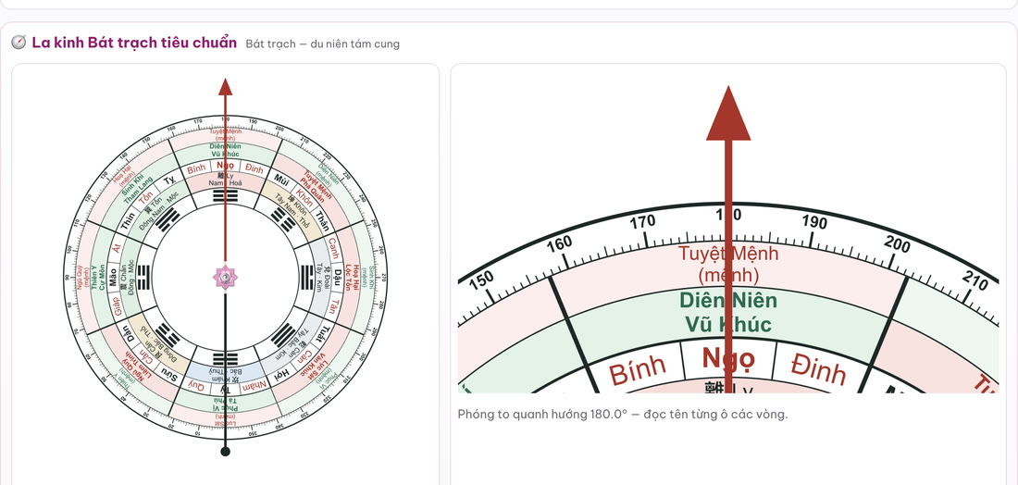Click the Giáp cell on the full compass
The image size is (1018, 485).
pyautogui.click(x=118, y=306)
